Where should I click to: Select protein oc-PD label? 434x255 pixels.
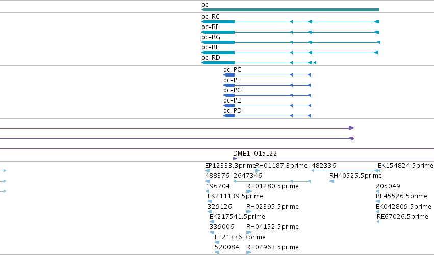tap(233, 111)
